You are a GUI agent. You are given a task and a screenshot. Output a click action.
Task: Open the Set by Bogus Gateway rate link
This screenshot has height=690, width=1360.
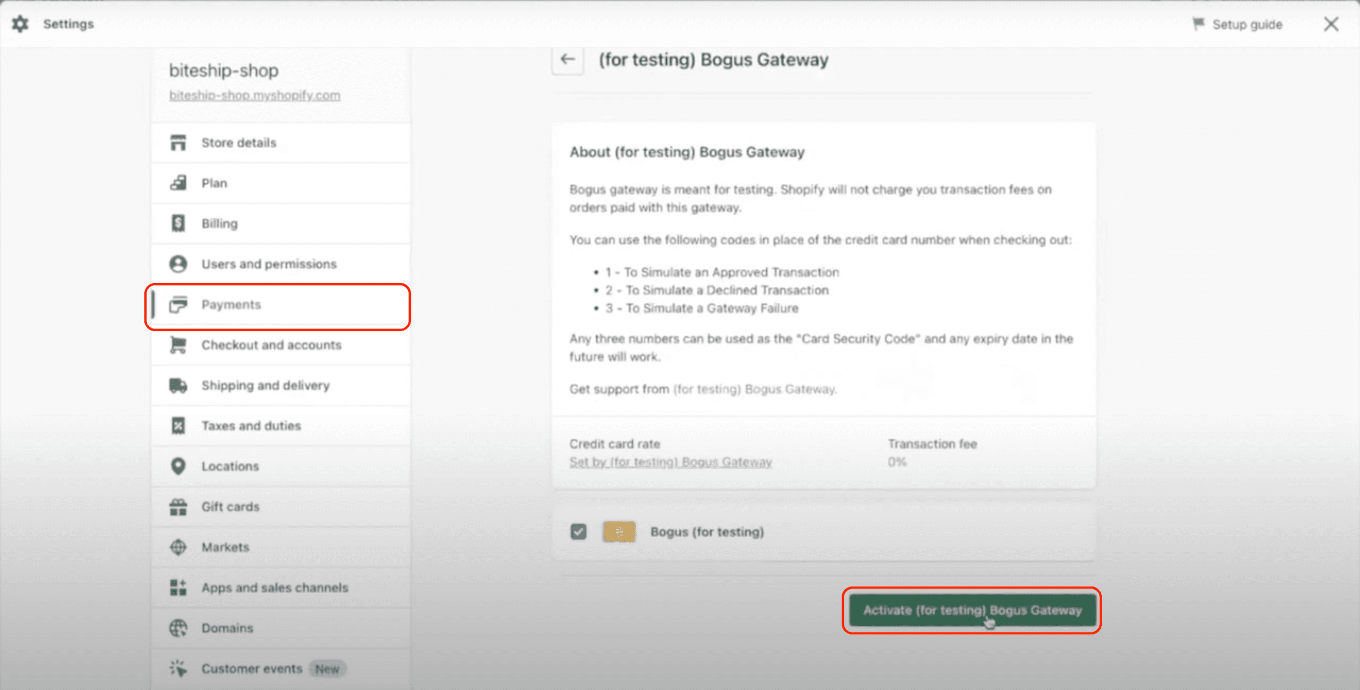[671, 462]
